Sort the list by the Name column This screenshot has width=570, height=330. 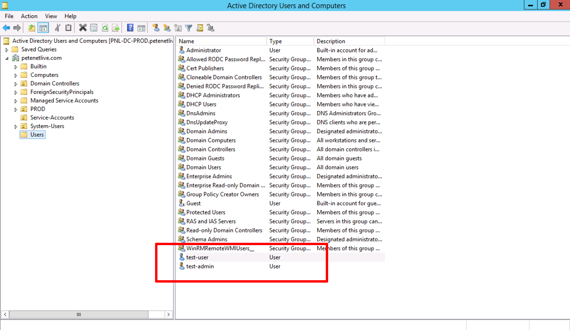221,41
